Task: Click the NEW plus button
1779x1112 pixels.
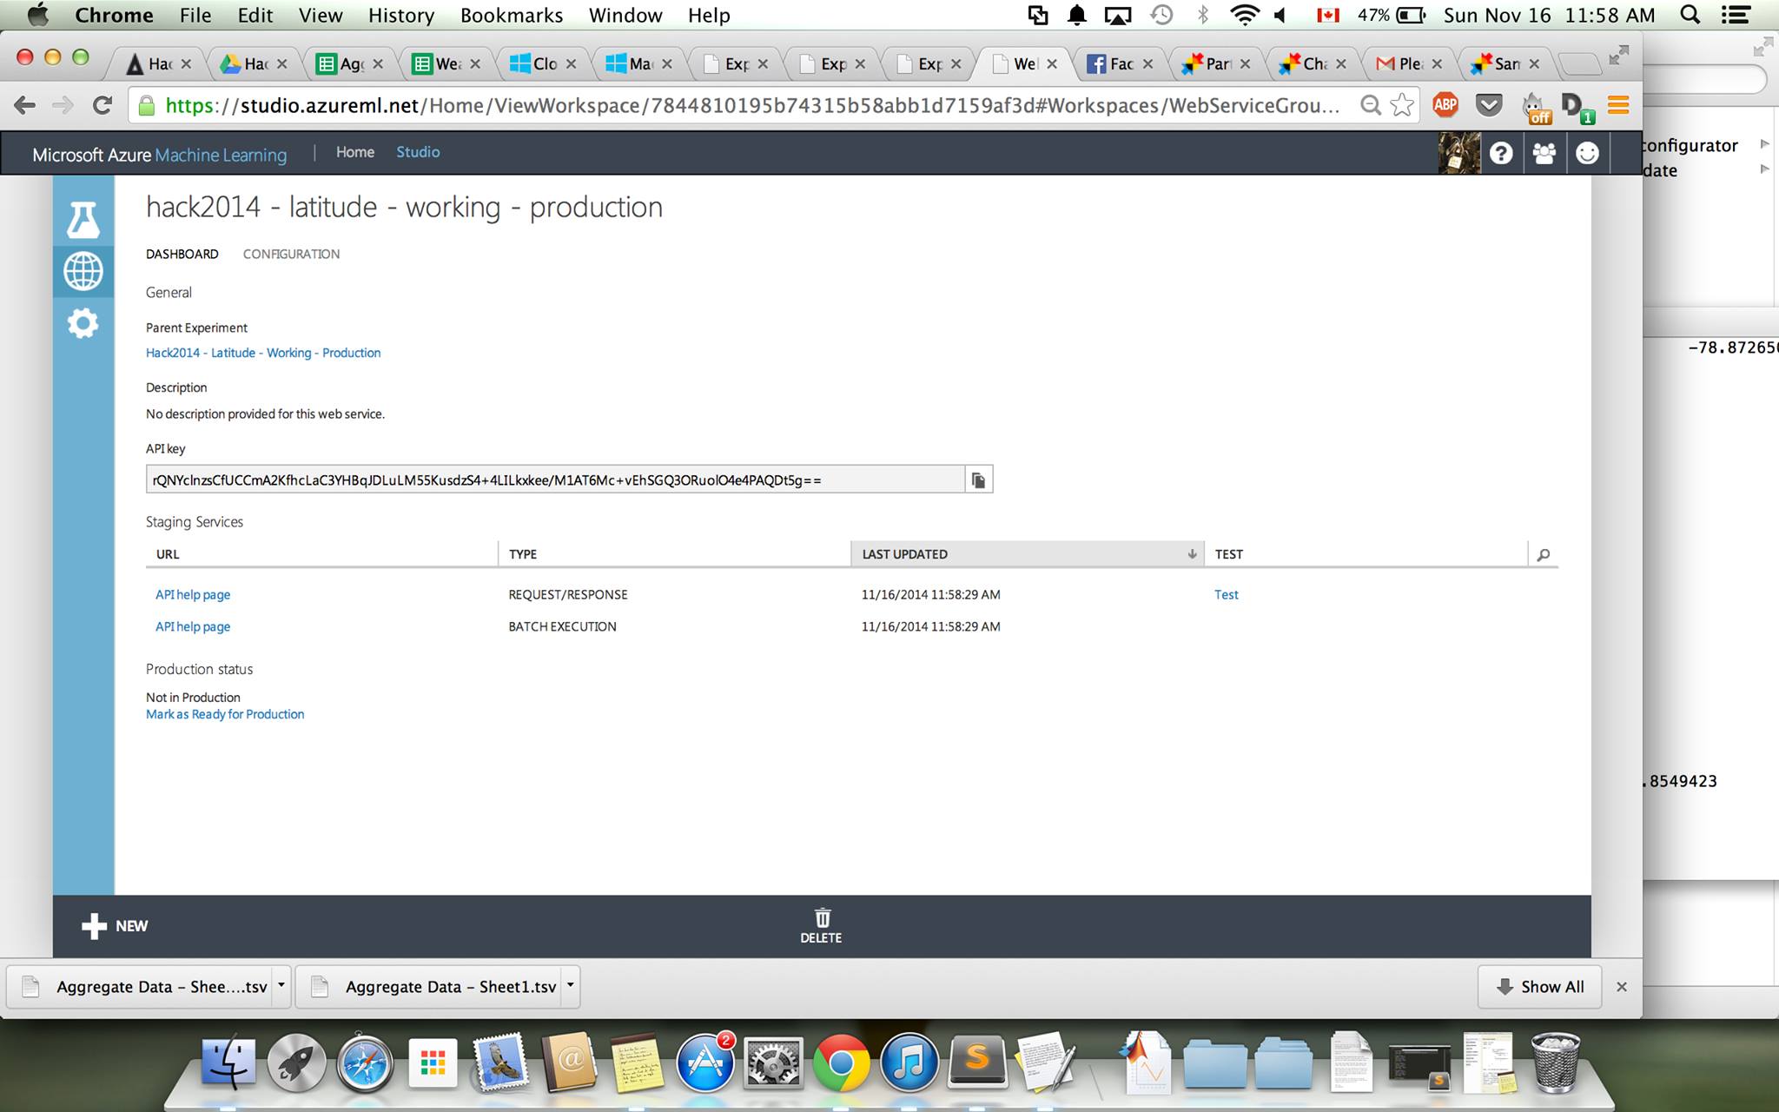Action: tap(115, 926)
